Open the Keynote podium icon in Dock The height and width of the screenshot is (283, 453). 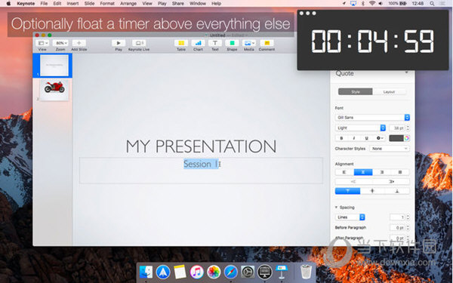click(x=282, y=272)
